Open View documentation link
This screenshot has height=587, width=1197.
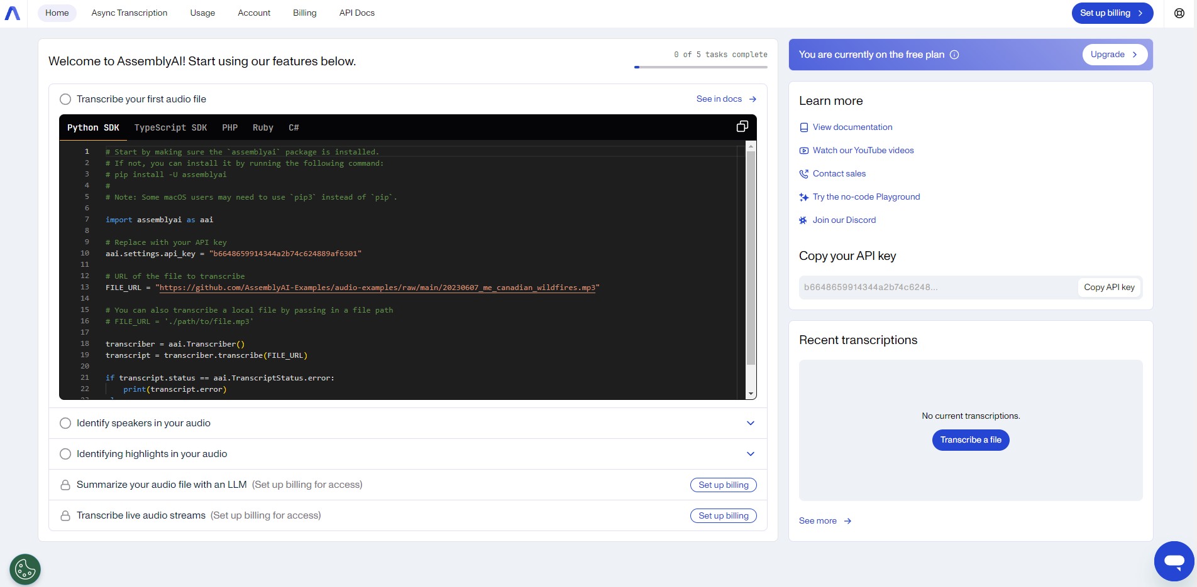point(852,127)
